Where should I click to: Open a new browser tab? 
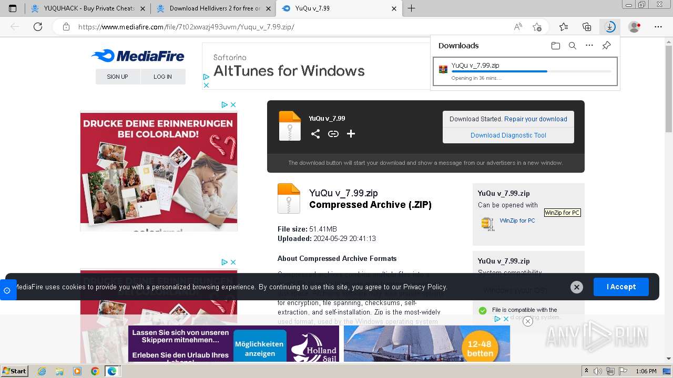[x=412, y=8]
